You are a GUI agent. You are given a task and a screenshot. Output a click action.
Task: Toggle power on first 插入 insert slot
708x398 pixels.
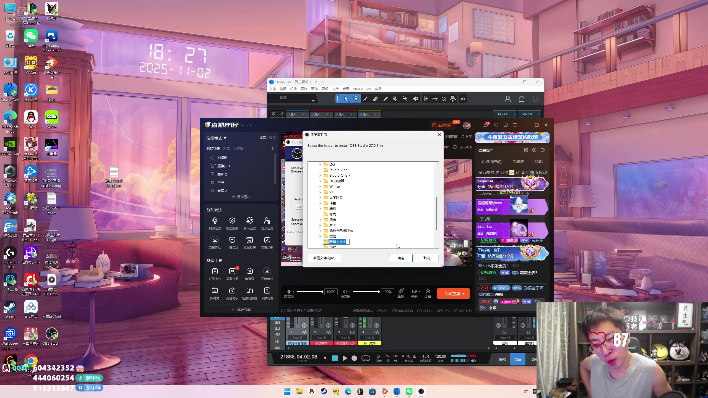pos(288,114)
